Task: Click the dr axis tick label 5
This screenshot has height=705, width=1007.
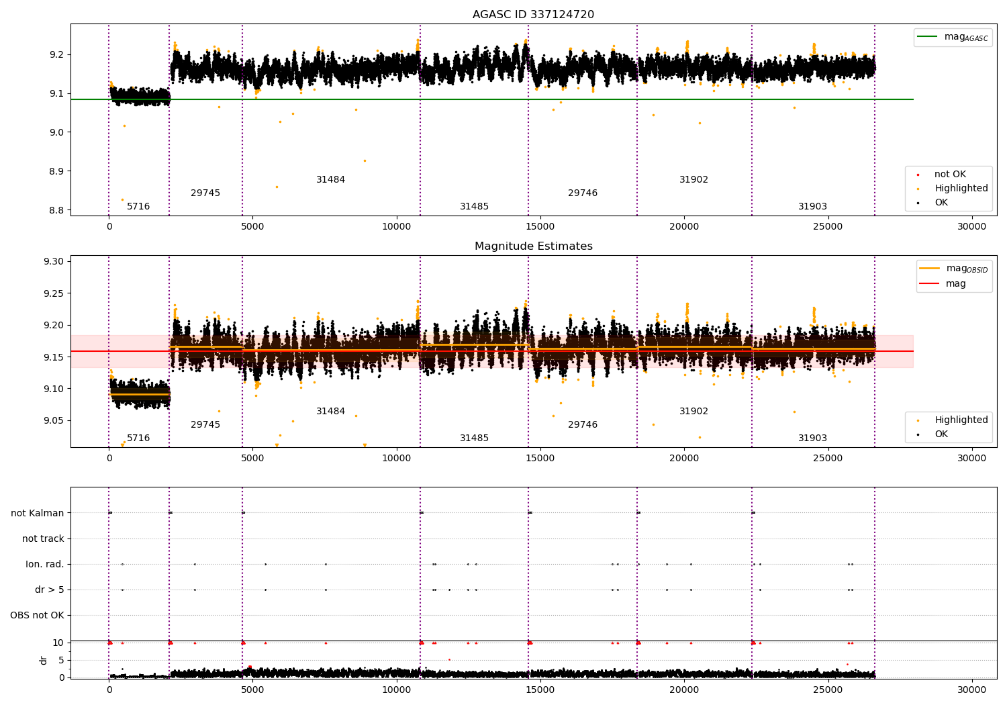Action: click(x=61, y=661)
